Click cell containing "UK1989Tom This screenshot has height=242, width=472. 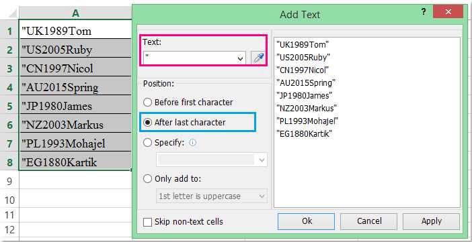click(x=75, y=31)
